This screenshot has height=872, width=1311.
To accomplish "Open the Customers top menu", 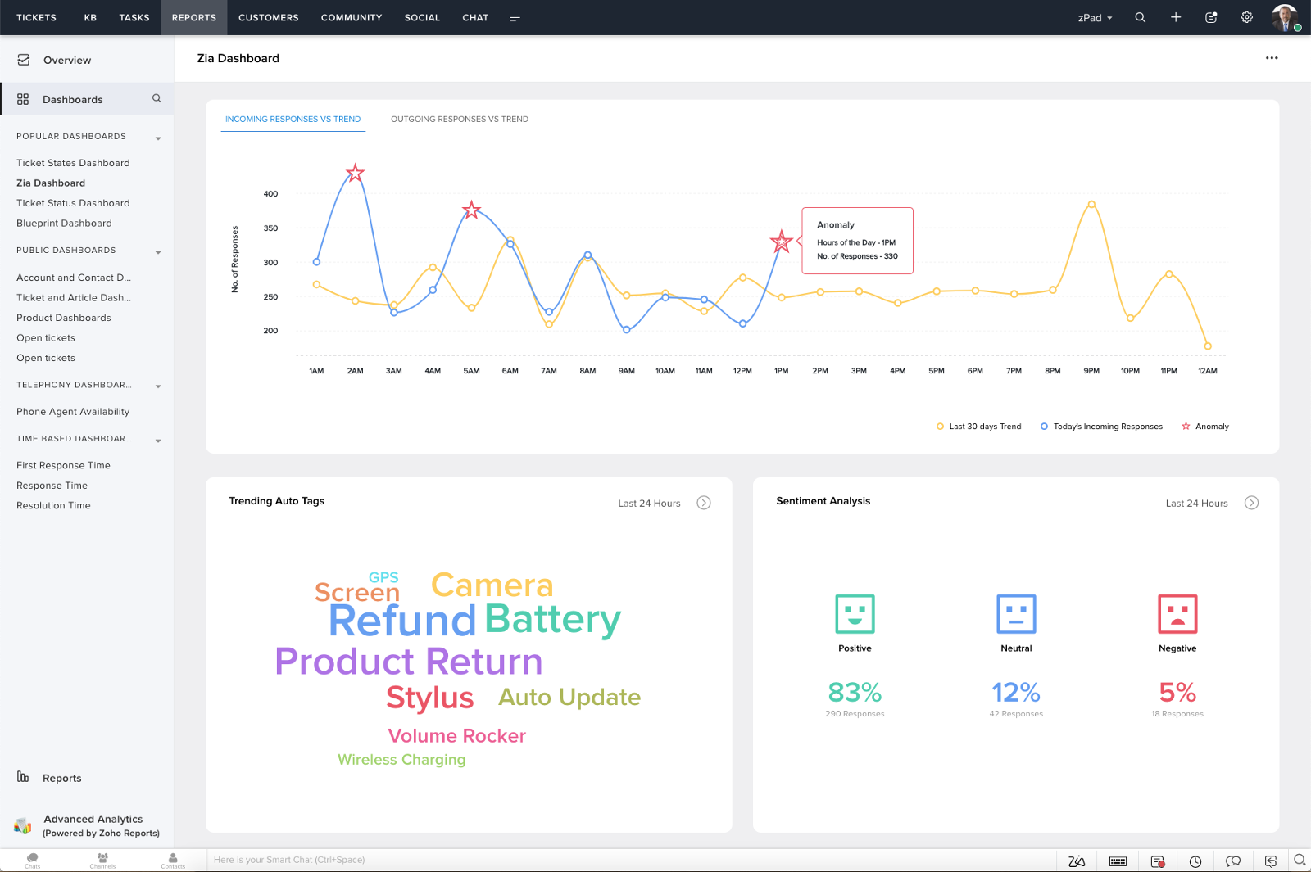I will pyautogui.click(x=269, y=17).
